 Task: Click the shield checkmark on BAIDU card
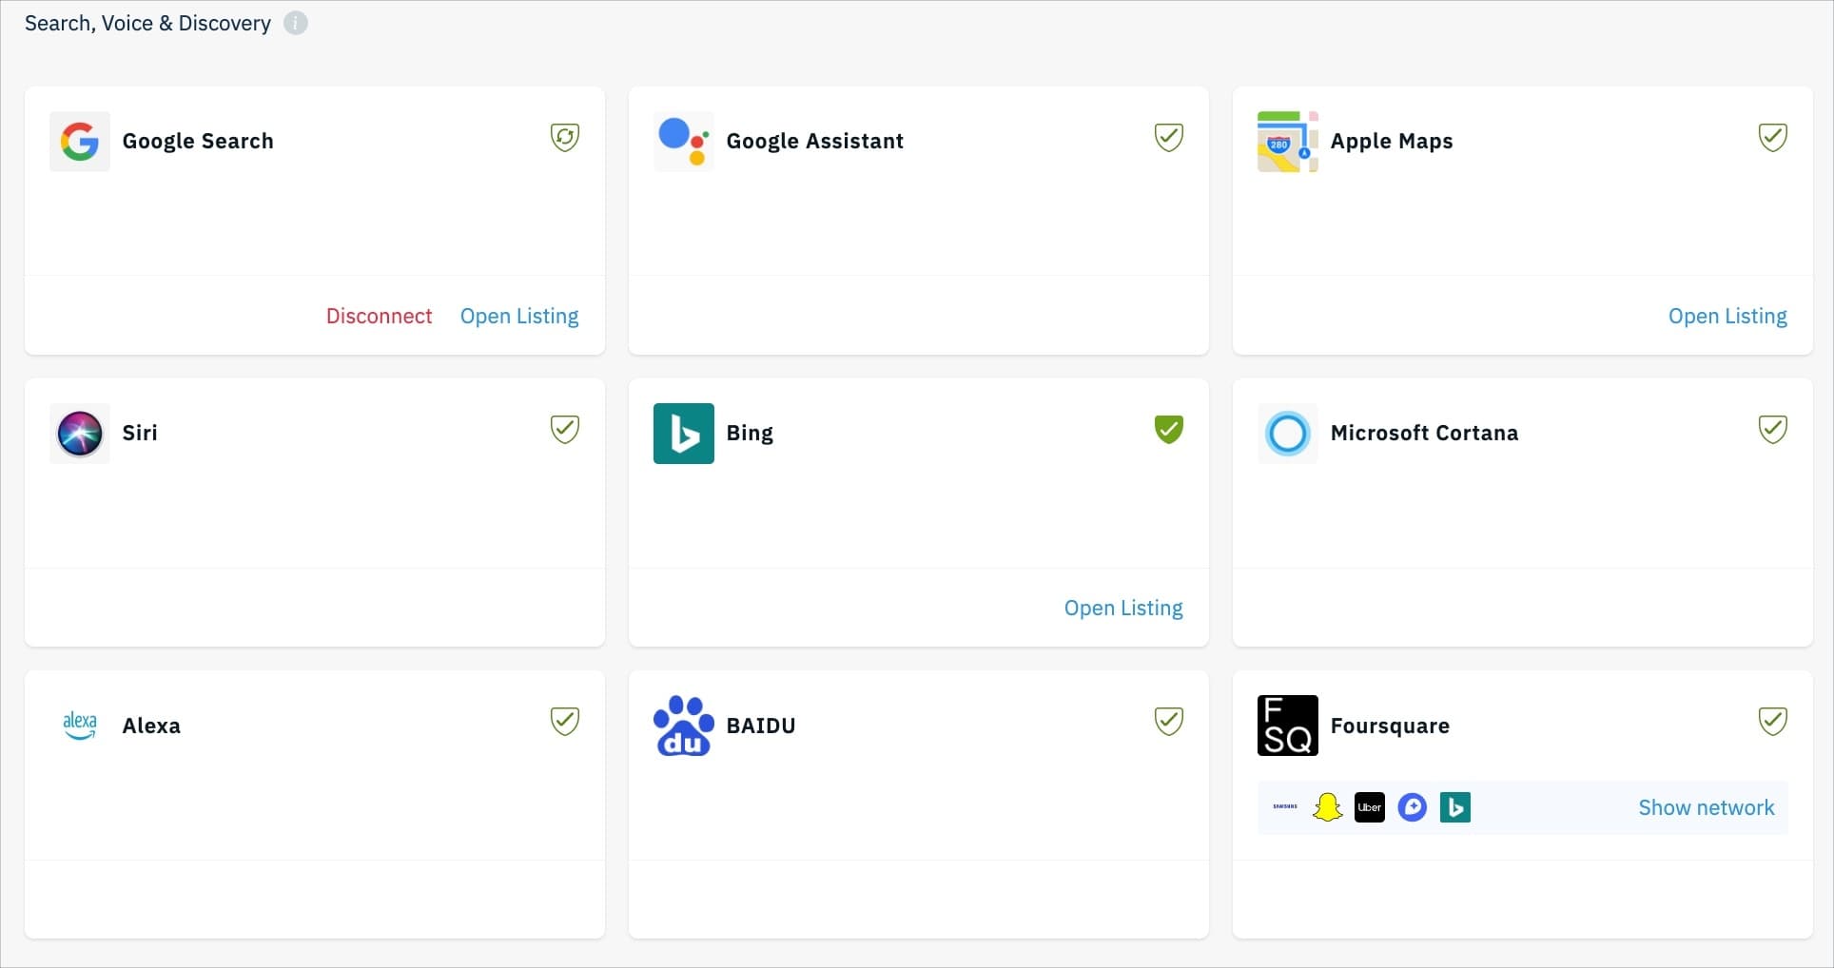1169,721
